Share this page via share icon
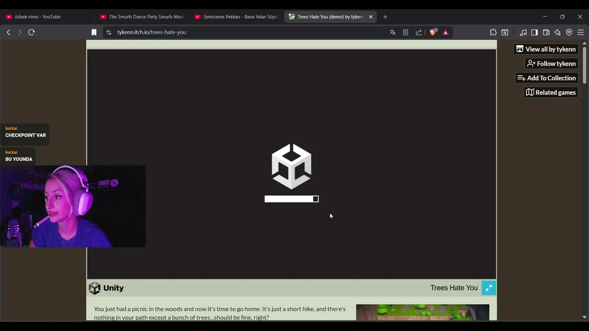Screen dimensions: 589x331 pos(419,32)
